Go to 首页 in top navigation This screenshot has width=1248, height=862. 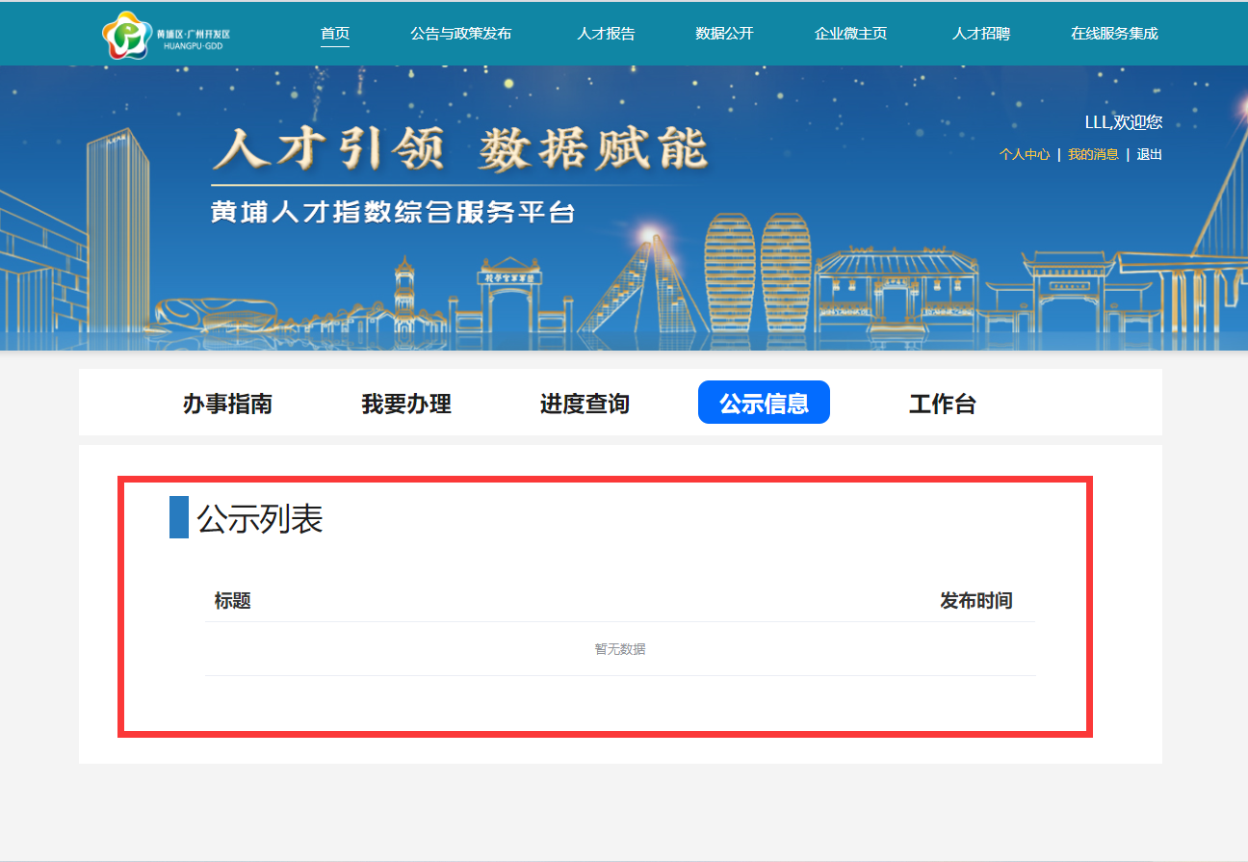pyautogui.click(x=335, y=34)
